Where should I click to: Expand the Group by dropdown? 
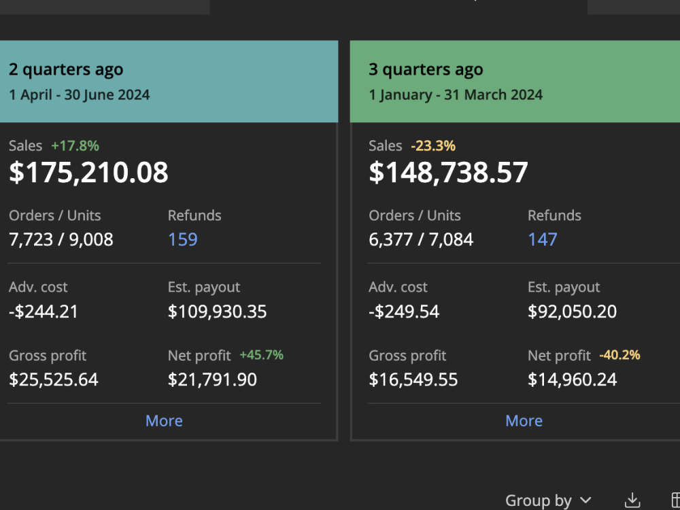[548, 500]
